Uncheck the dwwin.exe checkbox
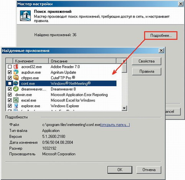This screenshot has width=185, height=180. click(x=10, y=95)
